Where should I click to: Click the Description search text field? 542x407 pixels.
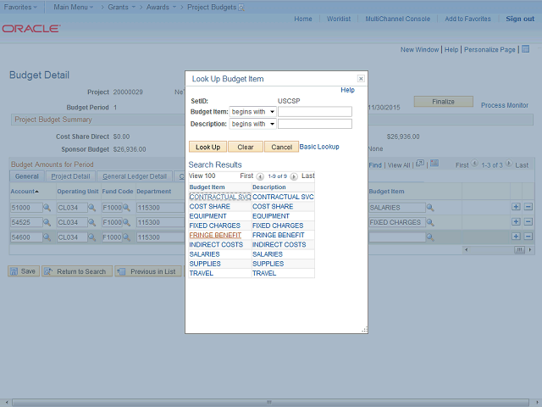click(x=314, y=124)
